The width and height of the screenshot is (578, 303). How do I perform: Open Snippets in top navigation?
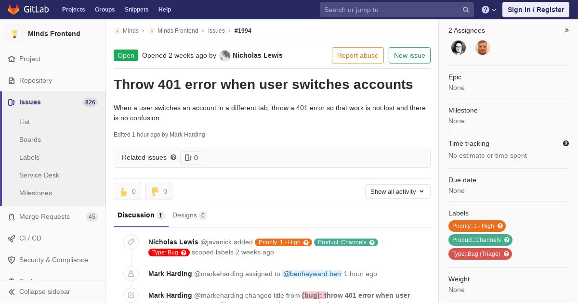tap(137, 10)
